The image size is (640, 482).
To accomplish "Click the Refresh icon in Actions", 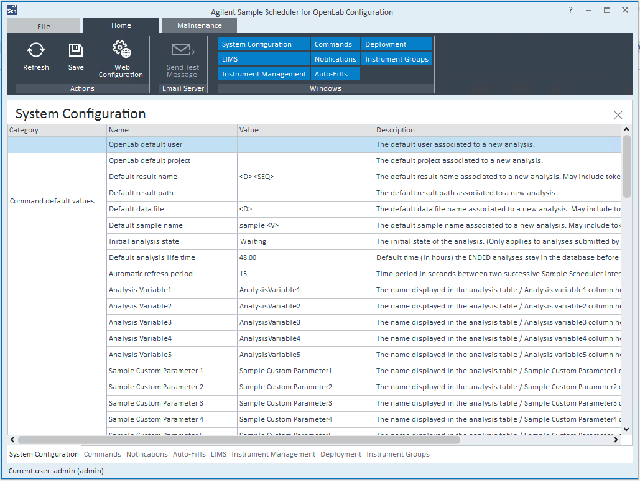I will pyautogui.click(x=36, y=50).
